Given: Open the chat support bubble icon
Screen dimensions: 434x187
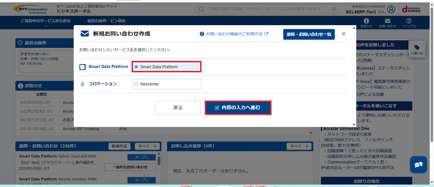Looking at the screenshot, I should 418,164.
